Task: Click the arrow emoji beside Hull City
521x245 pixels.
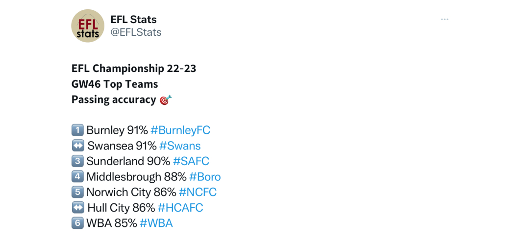Action: [x=78, y=208]
